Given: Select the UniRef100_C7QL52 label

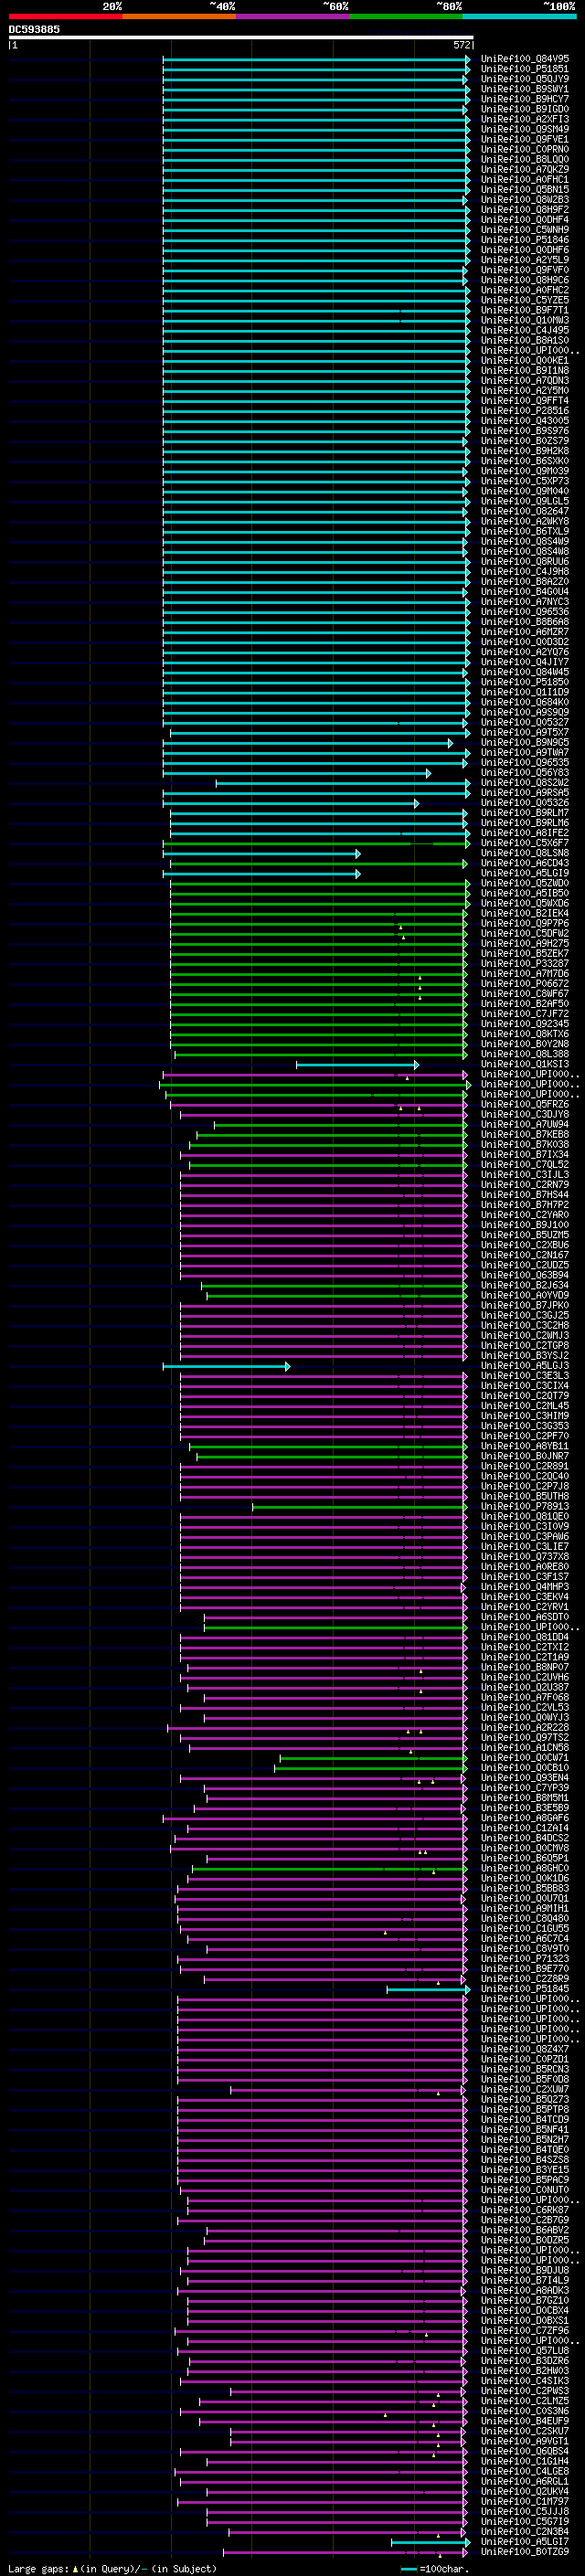Looking at the screenshot, I should [x=525, y=1164].
